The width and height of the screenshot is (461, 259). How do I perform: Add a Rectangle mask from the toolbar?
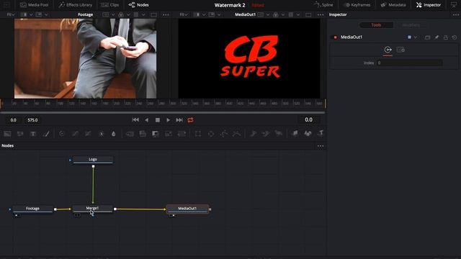pos(198,134)
